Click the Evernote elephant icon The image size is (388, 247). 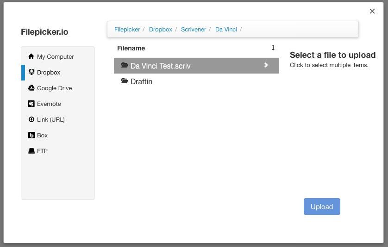[x=31, y=104]
